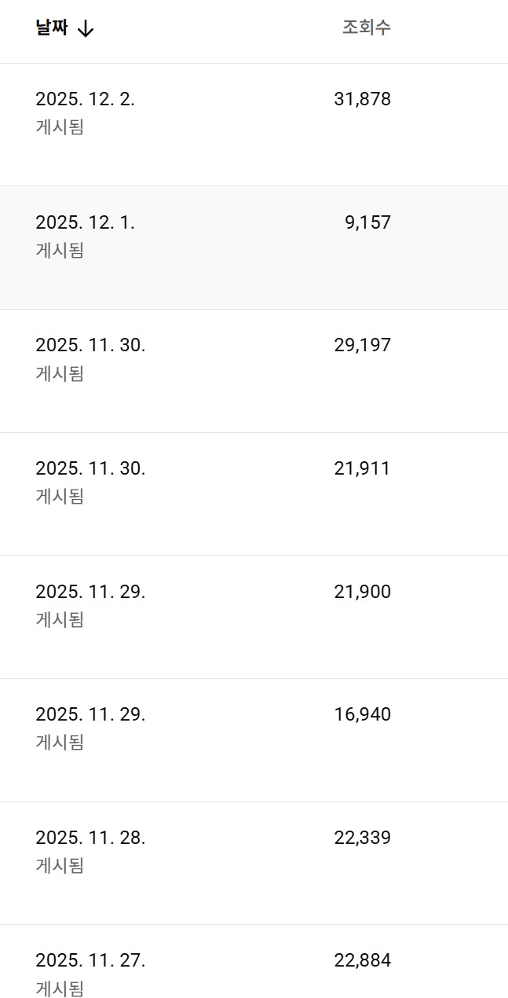Select the 2025. 11. 28. date entry
Viewport: 508px width, 998px height.
click(90, 838)
